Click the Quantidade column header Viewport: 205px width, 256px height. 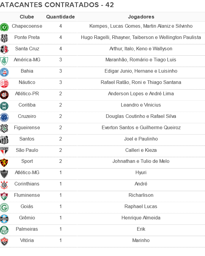[x=60, y=17]
